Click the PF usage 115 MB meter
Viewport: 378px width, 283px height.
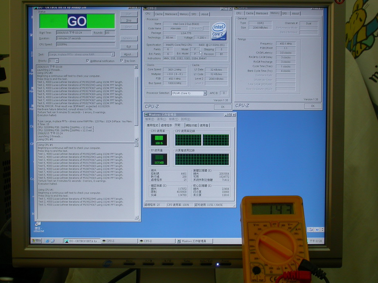point(159,159)
